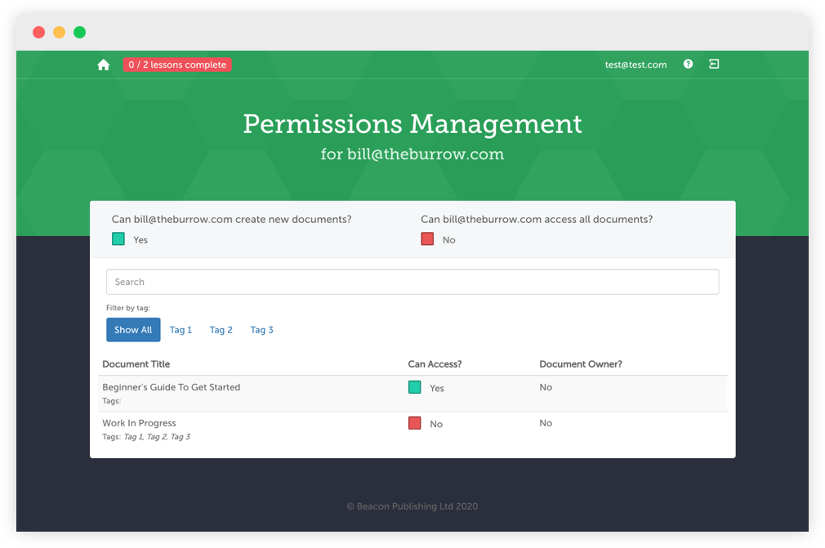This screenshot has height=548, width=825.
Task: Click the 0/2 lessons complete badge
Action: (x=177, y=64)
